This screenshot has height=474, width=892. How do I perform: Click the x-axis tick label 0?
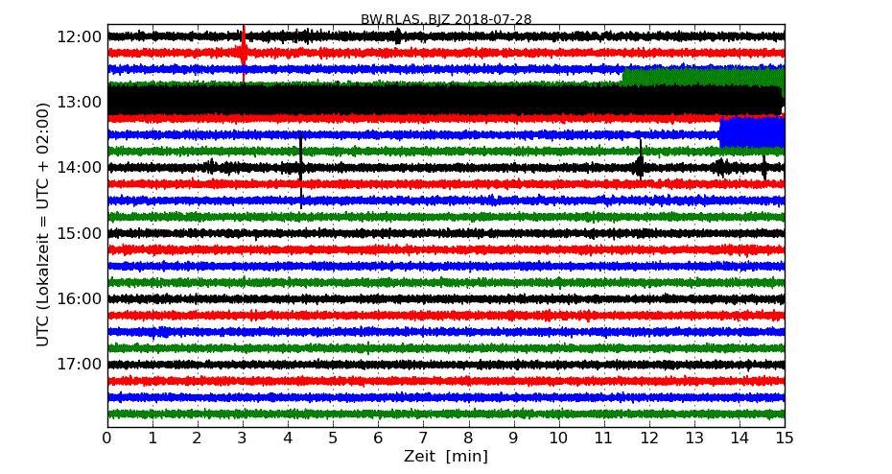pos(107,439)
